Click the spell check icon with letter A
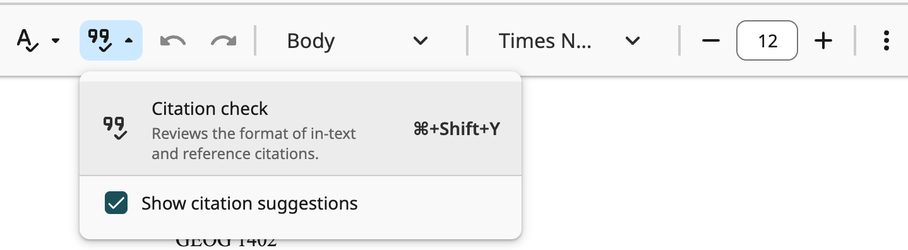The image size is (908, 250). tap(26, 40)
